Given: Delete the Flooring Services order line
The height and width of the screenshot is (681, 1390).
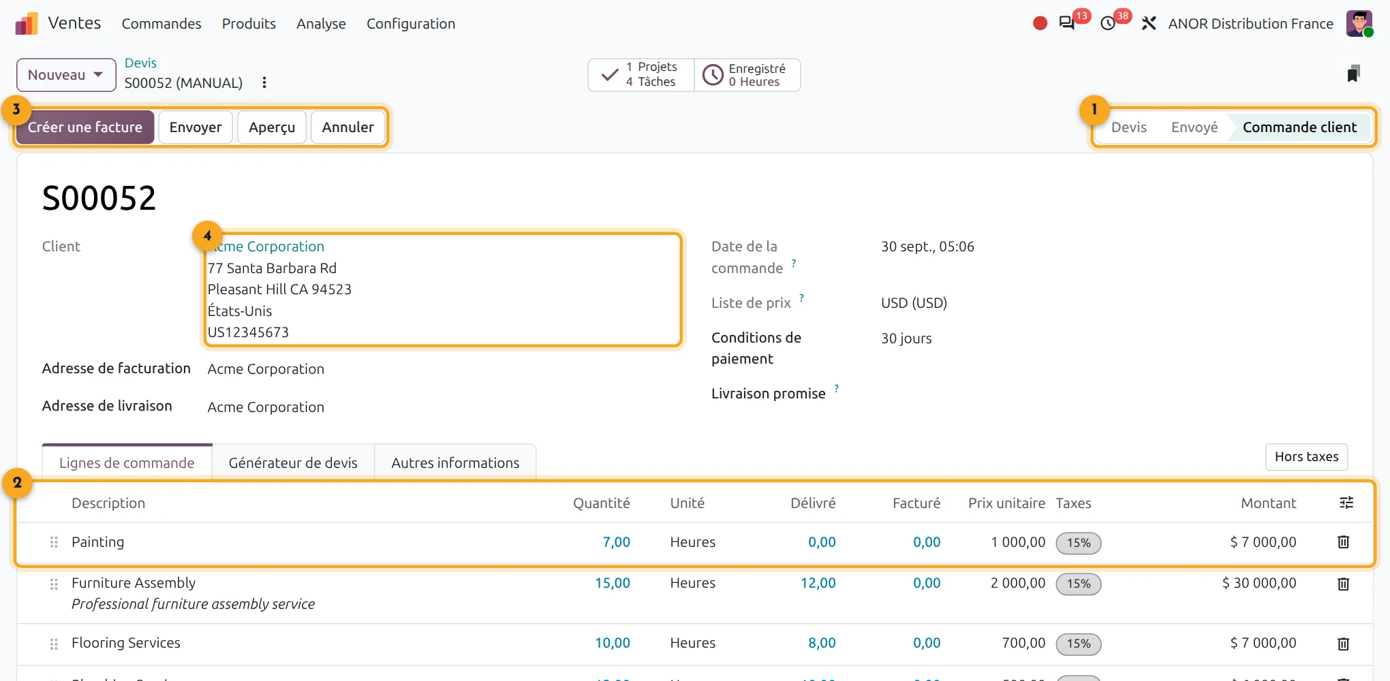Looking at the screenshot, I should click(1343, 644).
